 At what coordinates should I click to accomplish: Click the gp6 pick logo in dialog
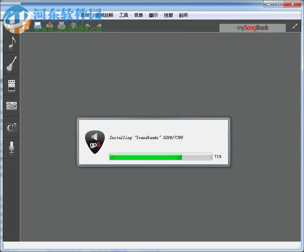click(x=95, y=142)
